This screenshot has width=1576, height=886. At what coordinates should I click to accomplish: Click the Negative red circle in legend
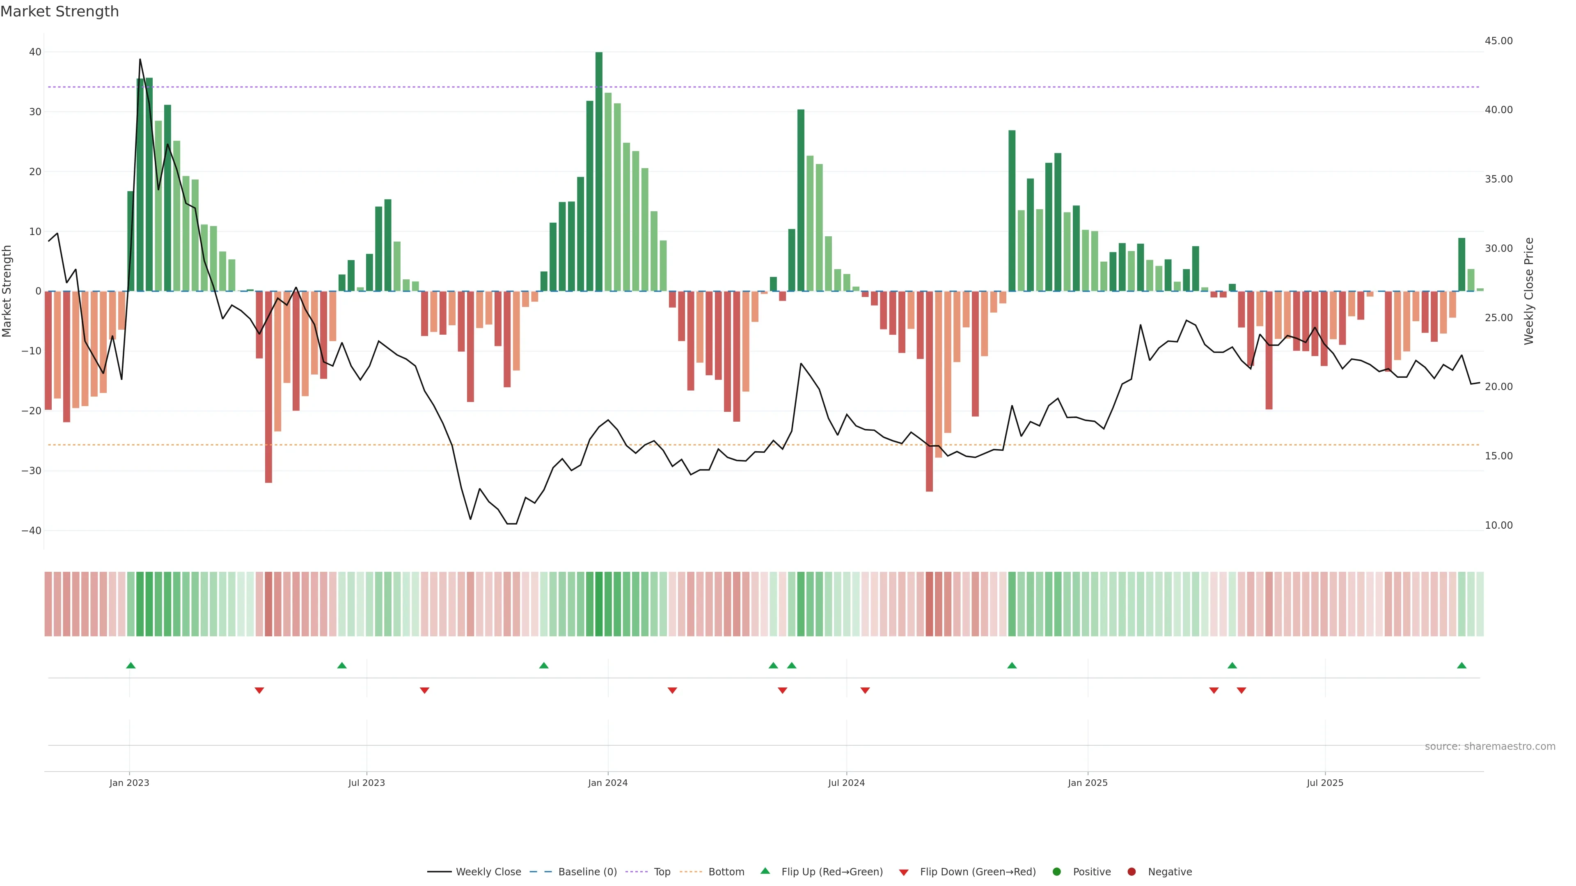pos(1131,872)
